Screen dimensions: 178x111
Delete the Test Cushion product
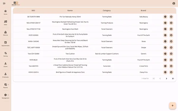171,54
